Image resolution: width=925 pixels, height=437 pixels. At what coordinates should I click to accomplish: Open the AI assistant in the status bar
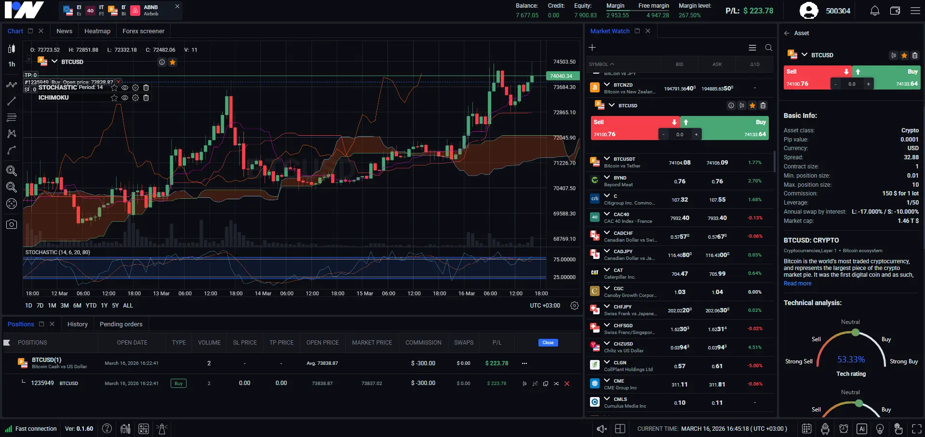(861, 428)
